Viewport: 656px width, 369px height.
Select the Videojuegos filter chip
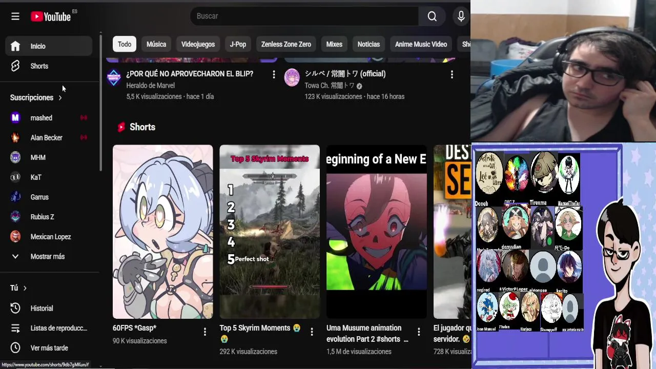(x=198, y=44)
